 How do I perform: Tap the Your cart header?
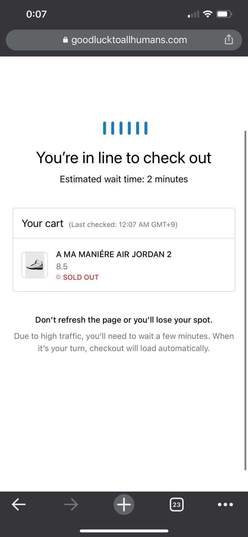42,223
